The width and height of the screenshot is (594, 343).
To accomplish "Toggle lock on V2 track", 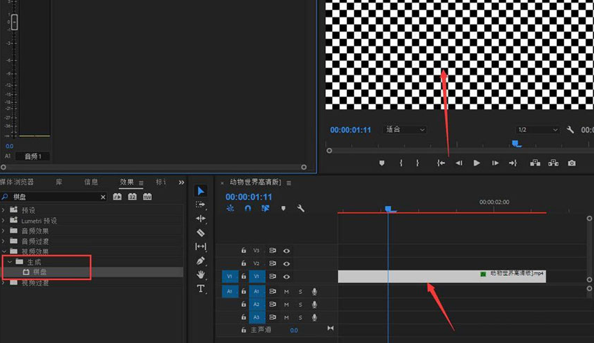I will coord(243,263).
